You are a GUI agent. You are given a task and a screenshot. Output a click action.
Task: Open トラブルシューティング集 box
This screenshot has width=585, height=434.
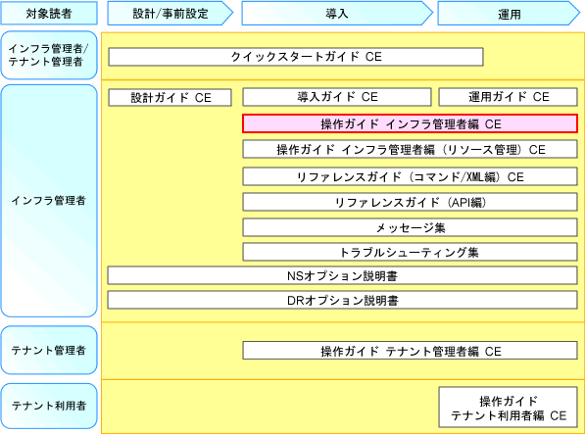(x=410, y=252)
